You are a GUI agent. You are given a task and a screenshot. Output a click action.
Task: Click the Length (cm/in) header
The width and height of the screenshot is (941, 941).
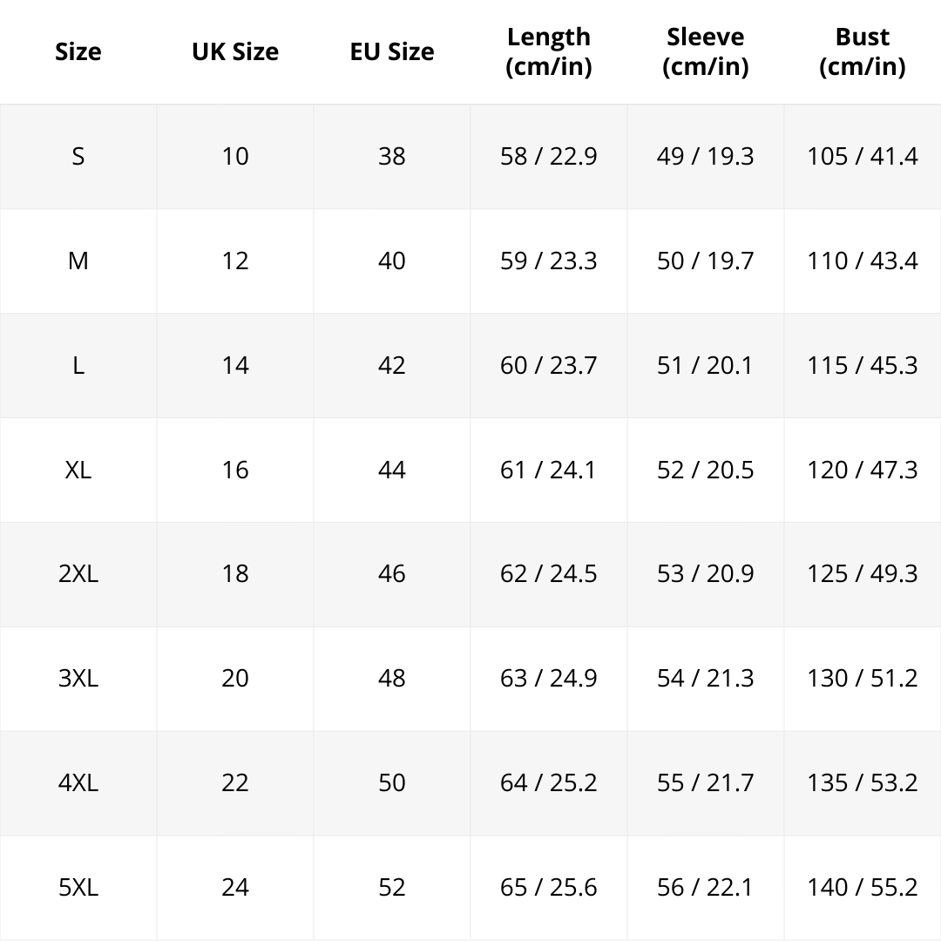click(549, 51)
